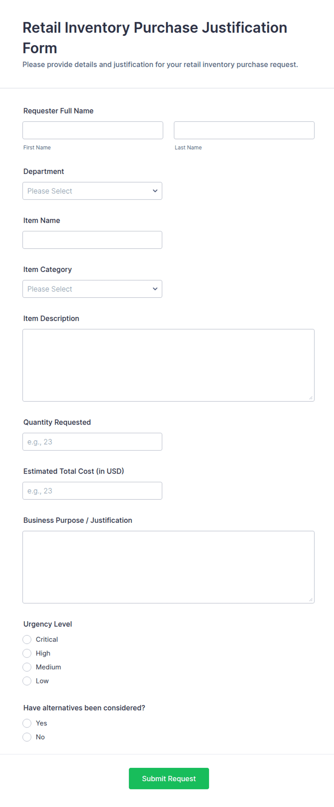
Task: Click the Last Name input field
Action: coord(244,130)
